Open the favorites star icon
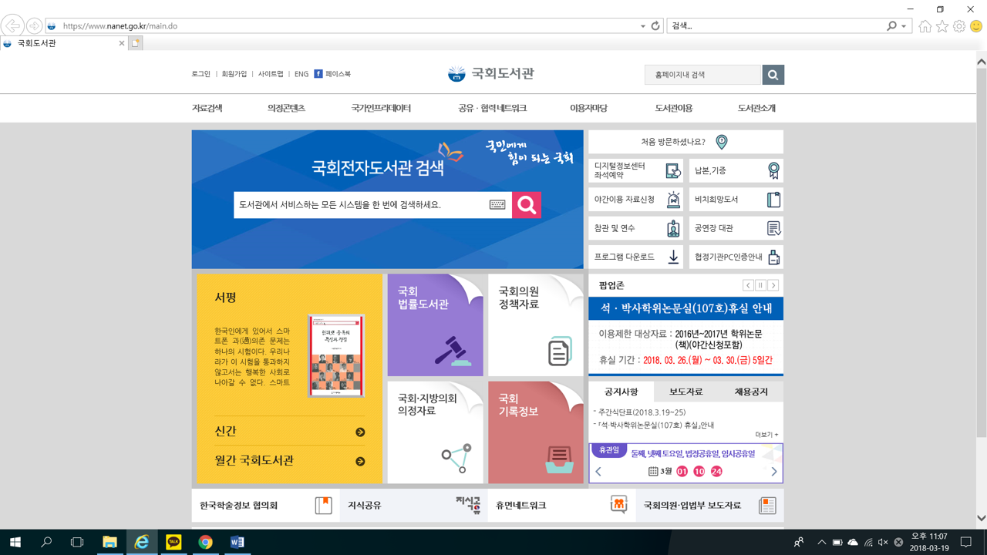 point(942,26)
